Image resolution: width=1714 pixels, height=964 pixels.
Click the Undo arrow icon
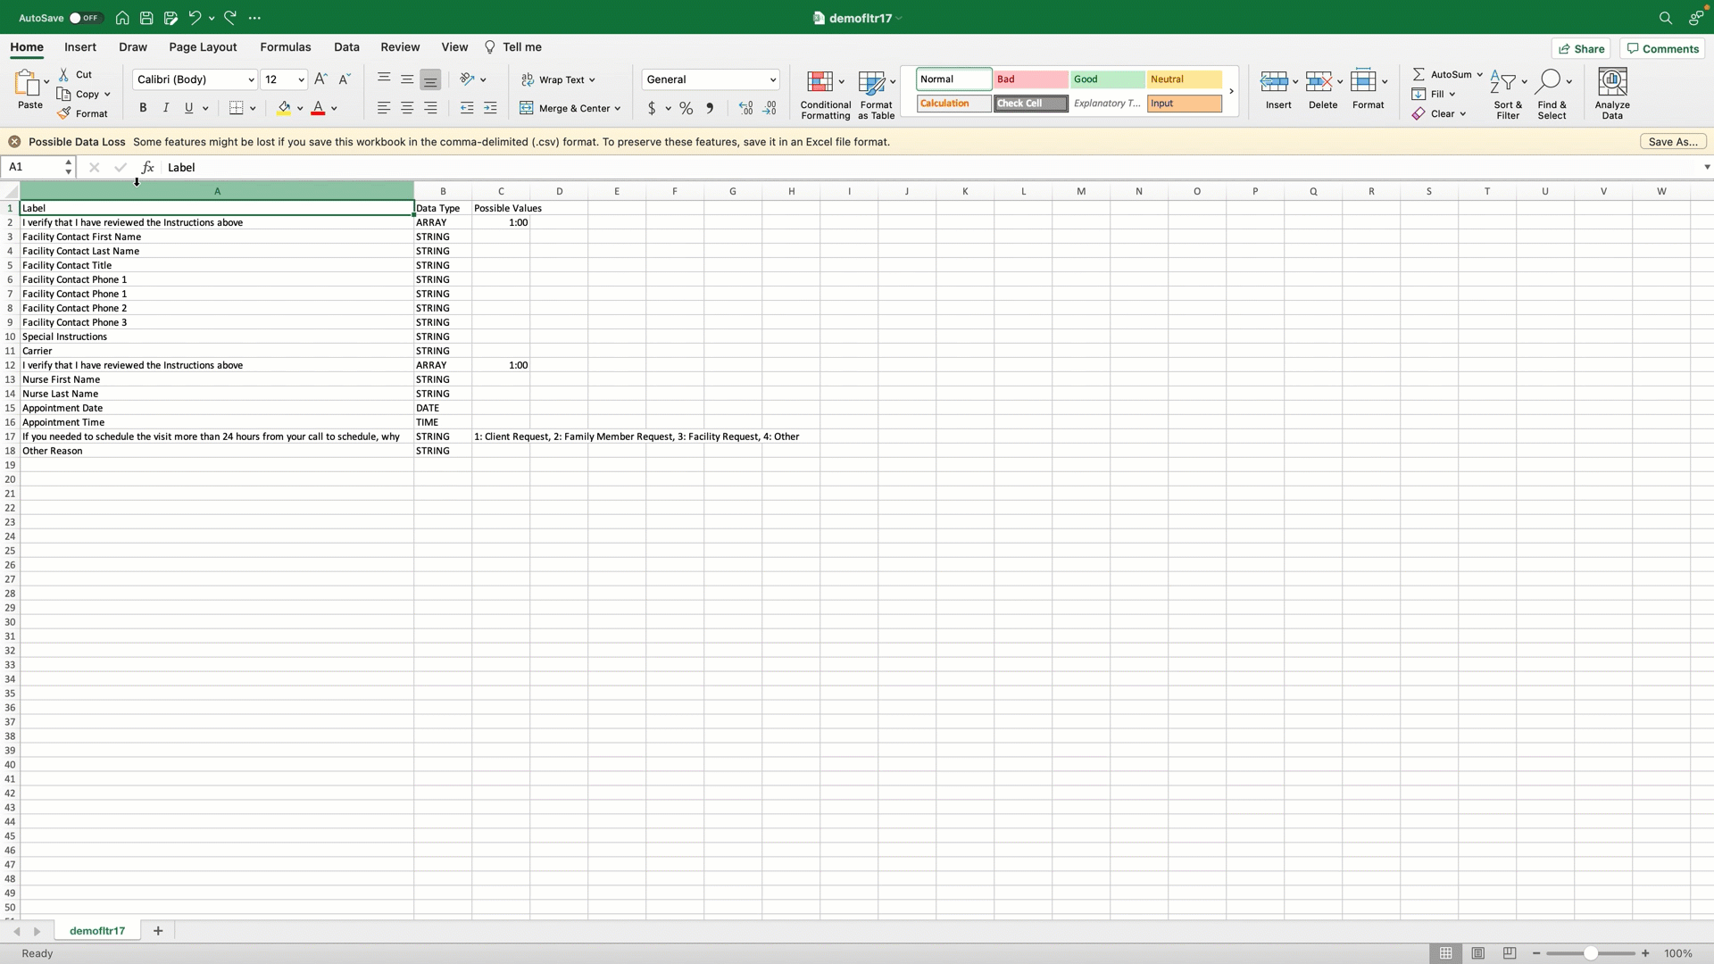(195, 18)
